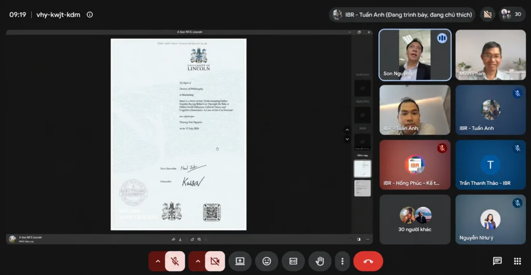Open the emoji reactions button
531x275 pixels.
[267, 261]
